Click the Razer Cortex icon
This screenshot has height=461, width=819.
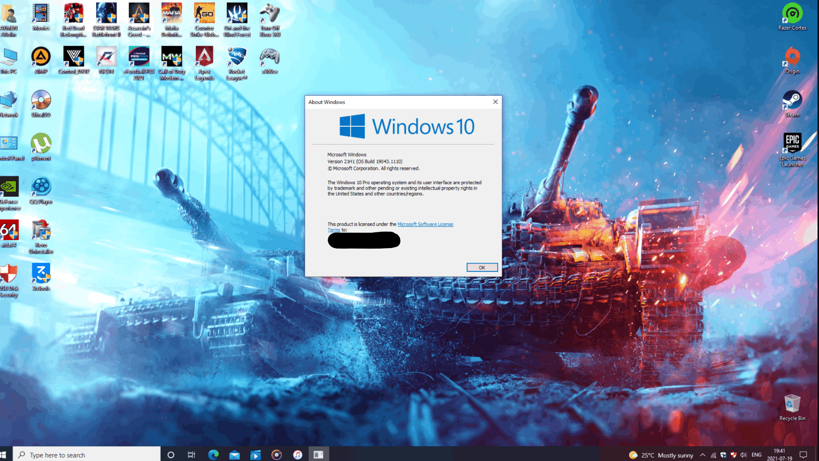pyautogui.click(x=792, y=17)
